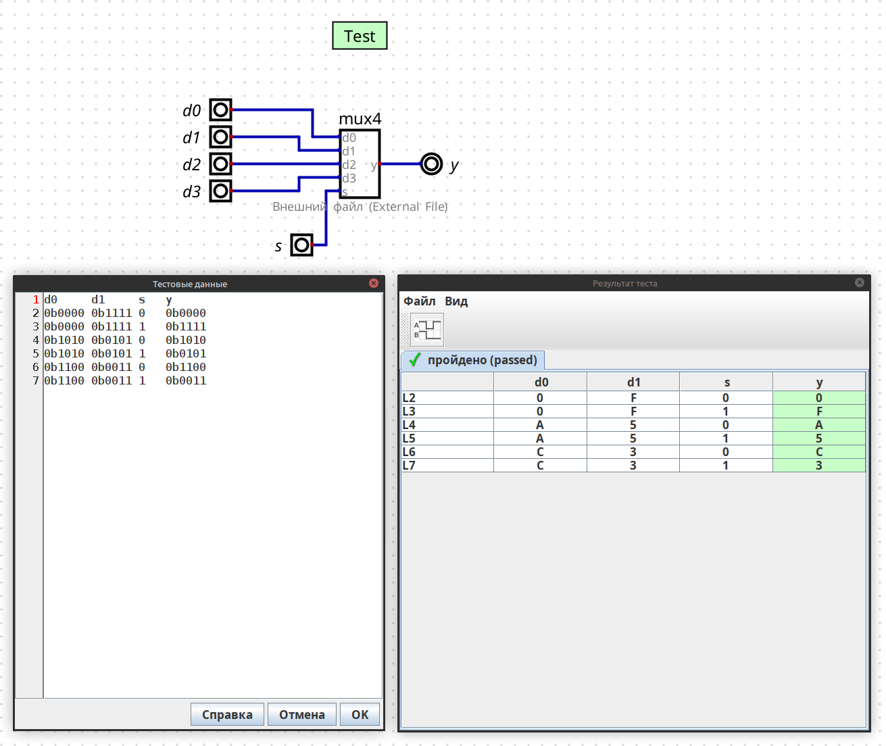
Task: Select the пройдено (passed) tab
Action: tap(473, 360)
